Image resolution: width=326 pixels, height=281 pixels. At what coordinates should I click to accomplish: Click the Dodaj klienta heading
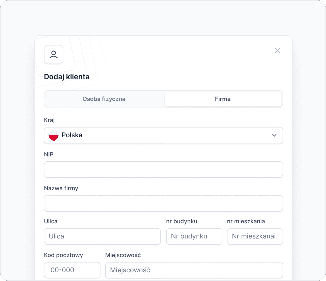pos(67,77)
